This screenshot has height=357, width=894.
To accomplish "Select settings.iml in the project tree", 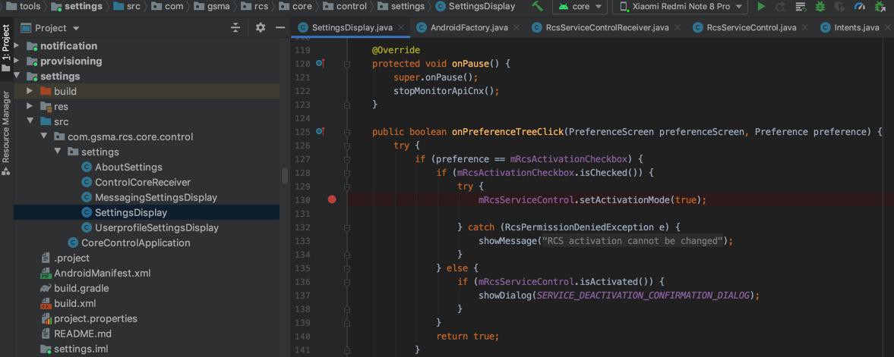I will tap(81, 349).
